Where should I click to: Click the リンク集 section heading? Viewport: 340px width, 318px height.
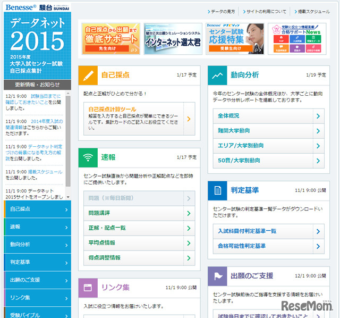point(115,288)
